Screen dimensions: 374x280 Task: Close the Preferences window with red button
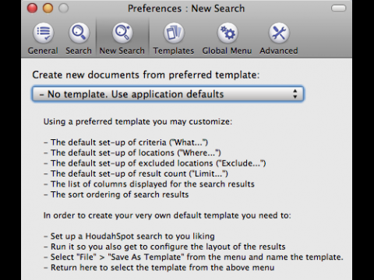[x=32, y=9]
